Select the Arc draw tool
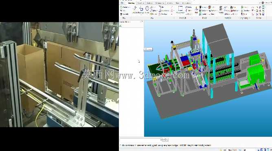 pyautogui.click(x=153, y=7)
